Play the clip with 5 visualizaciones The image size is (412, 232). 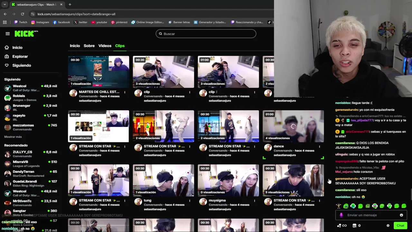[293, 180]
